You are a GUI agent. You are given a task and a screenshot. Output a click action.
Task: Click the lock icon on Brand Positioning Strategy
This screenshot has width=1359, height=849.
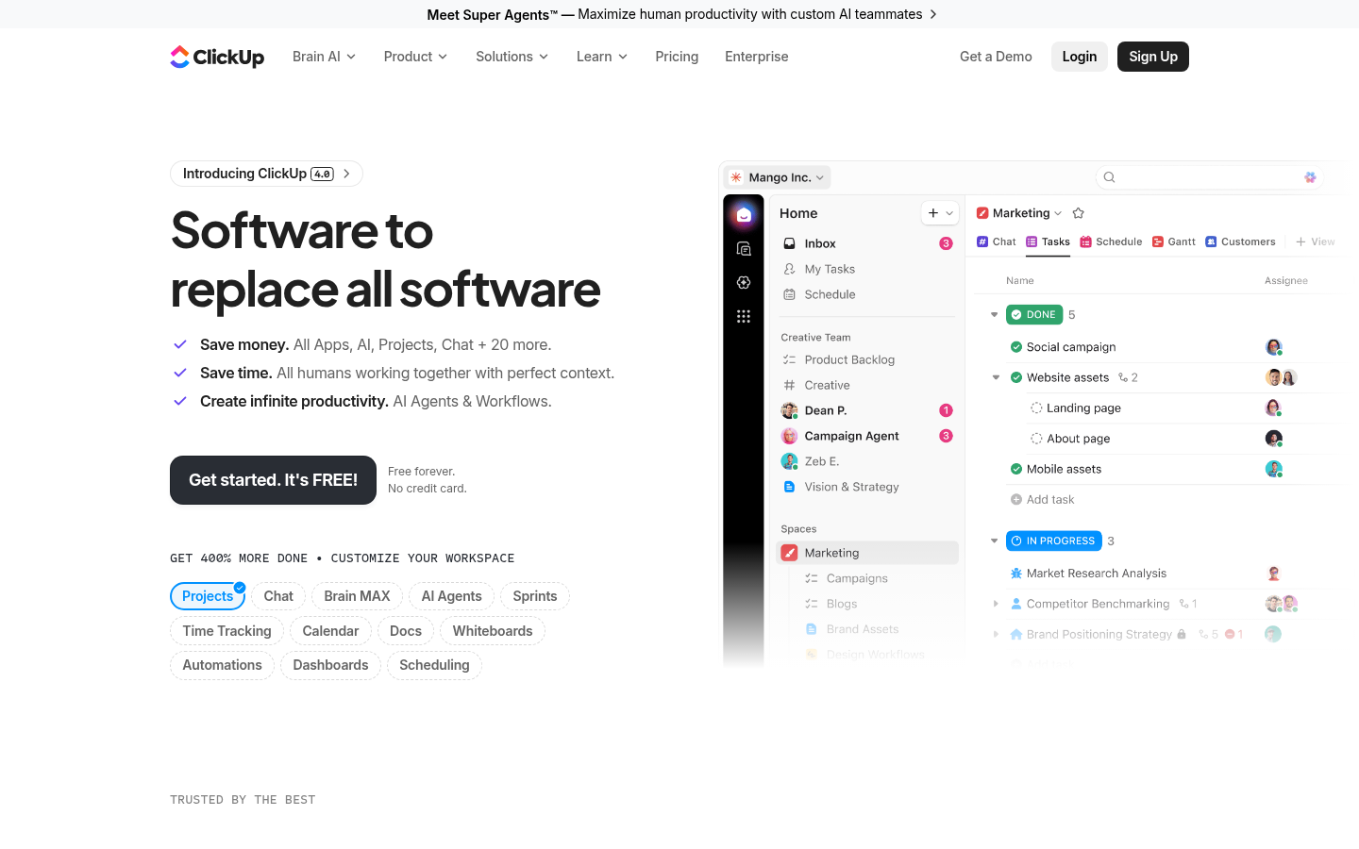tap(1182, 634)
